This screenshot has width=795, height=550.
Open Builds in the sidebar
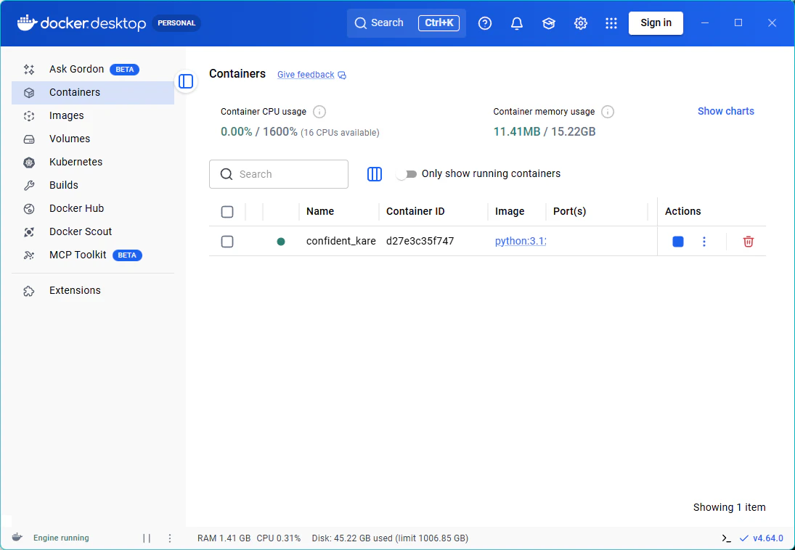pyautogui.click(x=93, y=185)
